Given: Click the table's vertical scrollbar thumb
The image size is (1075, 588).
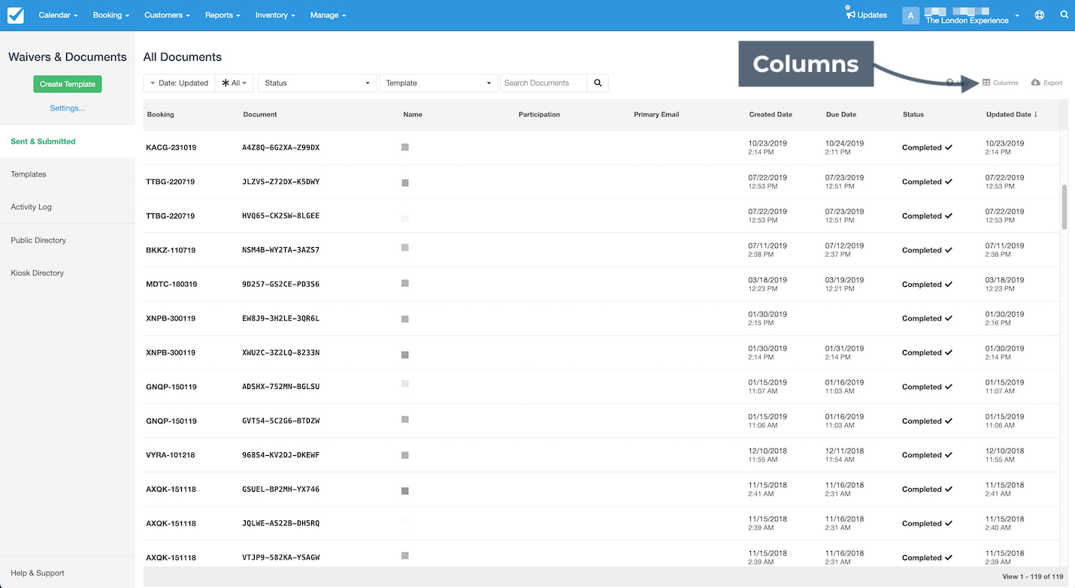Looking at the screenshot, I should click(x=1064, y=207).
